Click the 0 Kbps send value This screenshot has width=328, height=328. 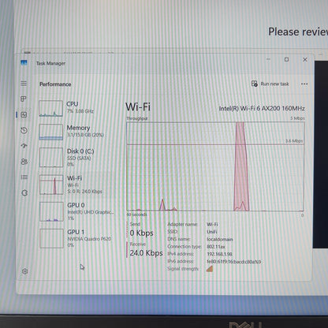click(x=142, y=233)
